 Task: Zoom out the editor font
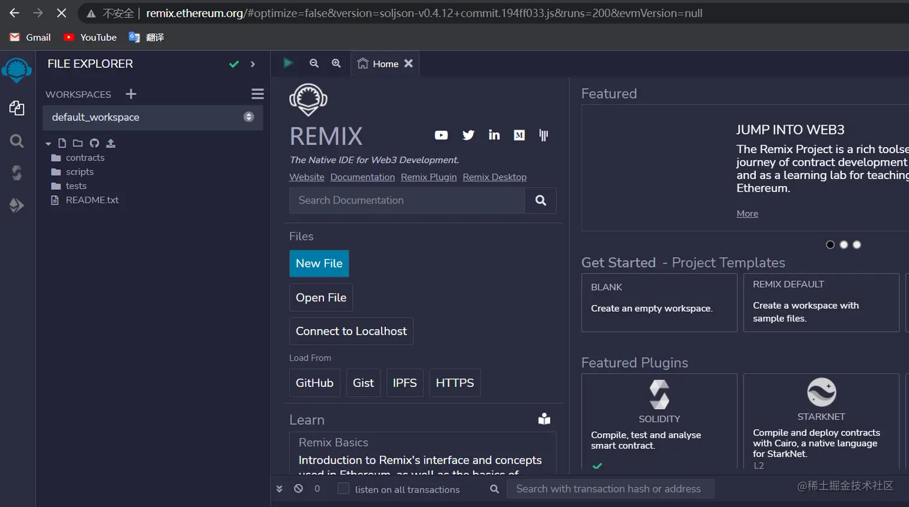[314, 63]
